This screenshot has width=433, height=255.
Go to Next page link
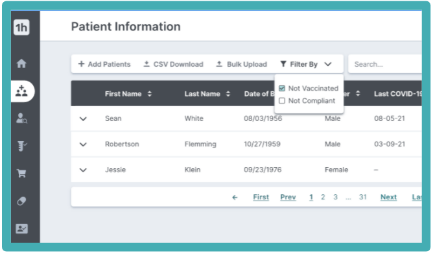click(x=388, y=197)
